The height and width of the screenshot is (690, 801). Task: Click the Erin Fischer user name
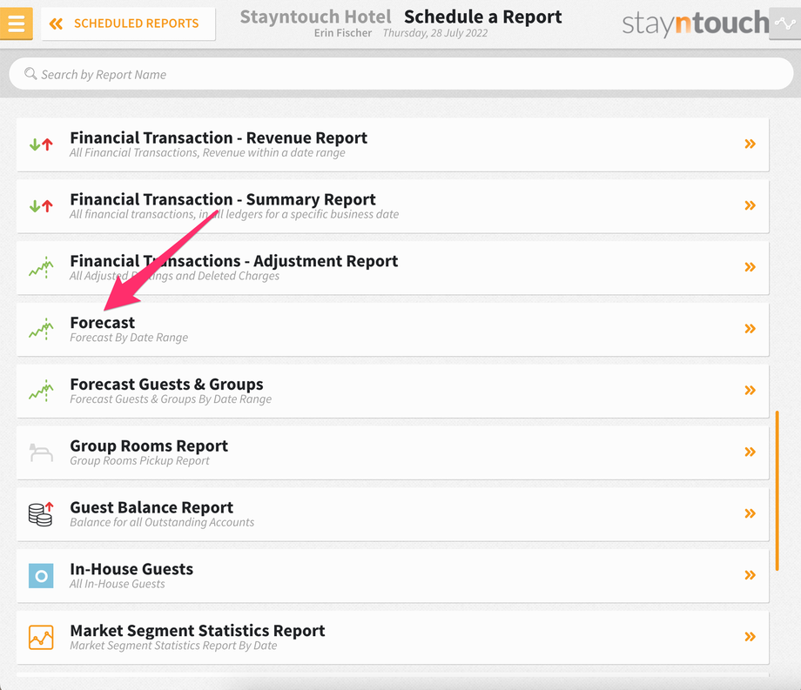[343, 33]
